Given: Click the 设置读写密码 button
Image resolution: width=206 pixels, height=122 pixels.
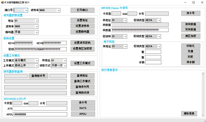Looking at the screenshot, I should click(83, 43).
